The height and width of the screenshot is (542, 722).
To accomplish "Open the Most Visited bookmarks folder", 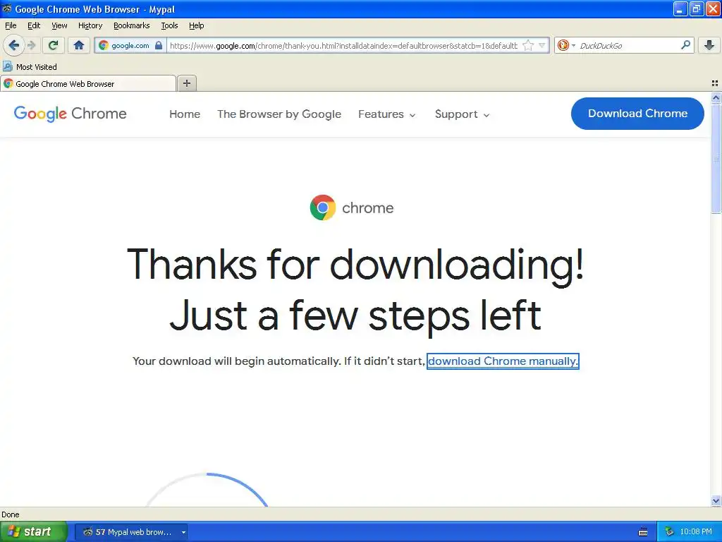I will click(30, 67).
